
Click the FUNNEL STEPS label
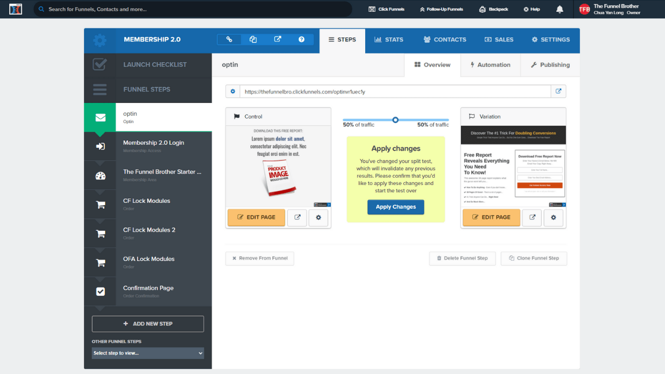pos(147,89)
